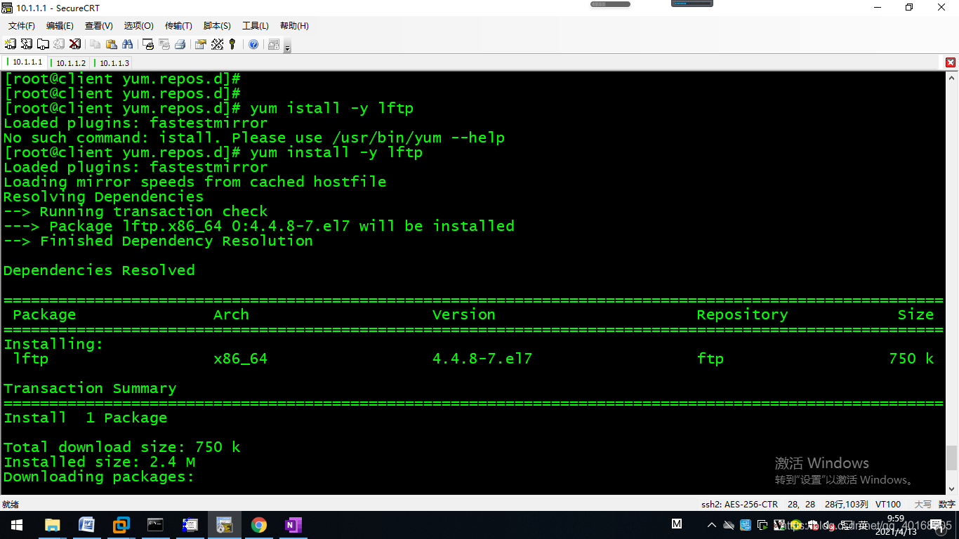Open the blue W document taskbar icon

pyautogui.click(x=86, y=525)
